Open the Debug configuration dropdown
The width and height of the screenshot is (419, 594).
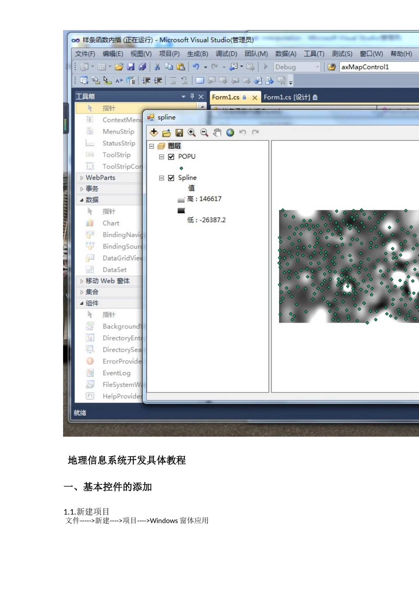(x=318, y=67)
